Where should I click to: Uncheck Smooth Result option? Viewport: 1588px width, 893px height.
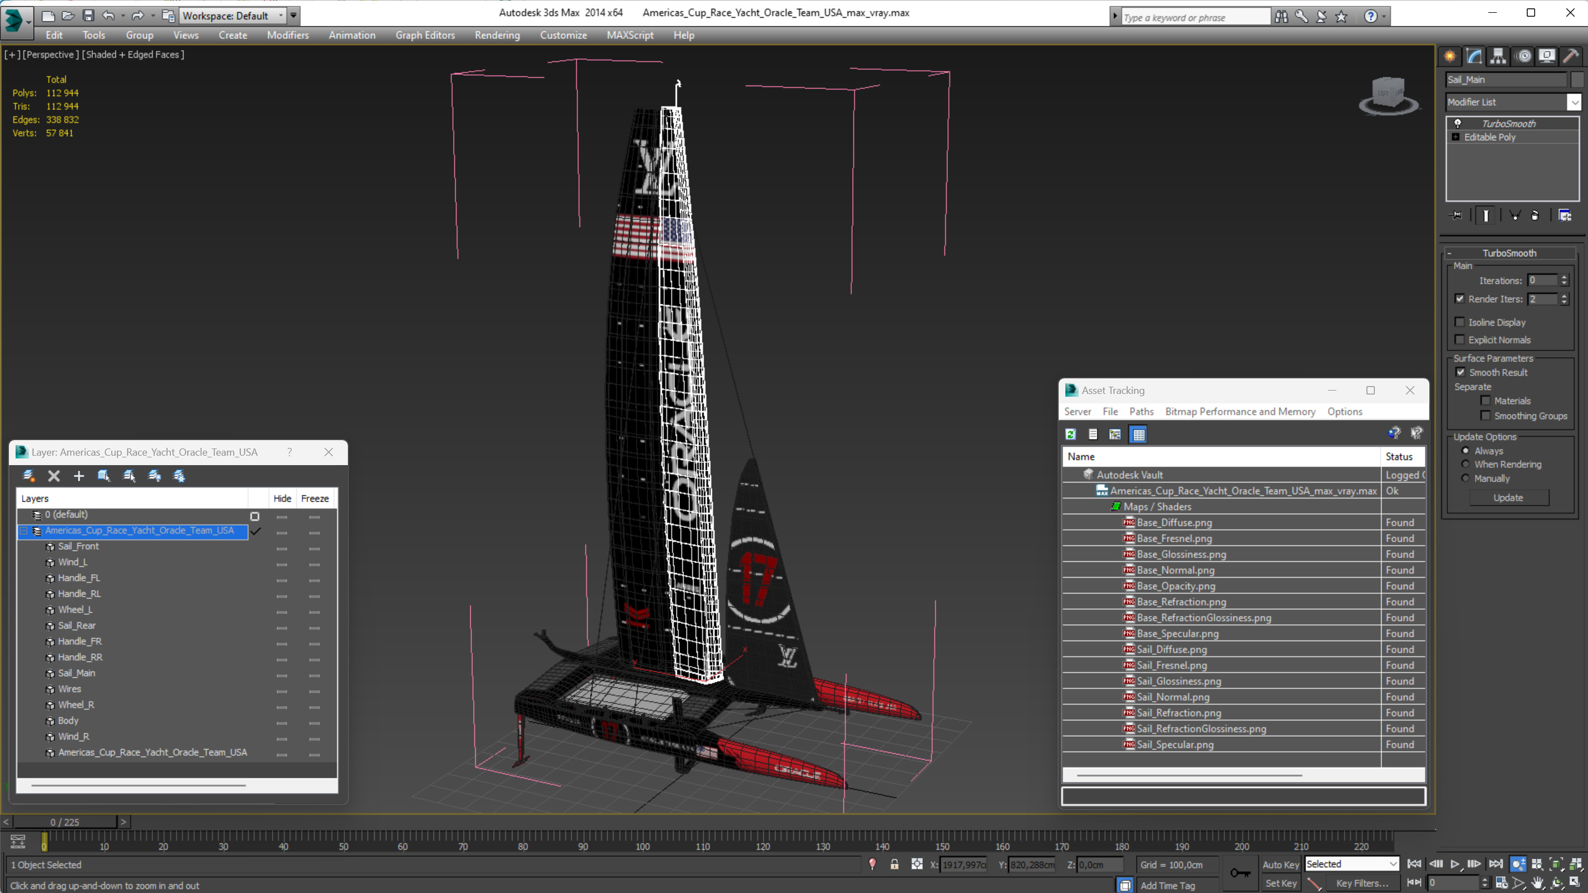(1461, 372)
